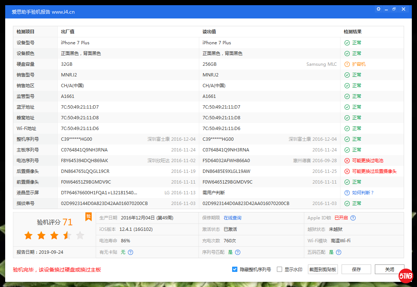
Task: Click the fifth star of the rating
Action: 80,235
